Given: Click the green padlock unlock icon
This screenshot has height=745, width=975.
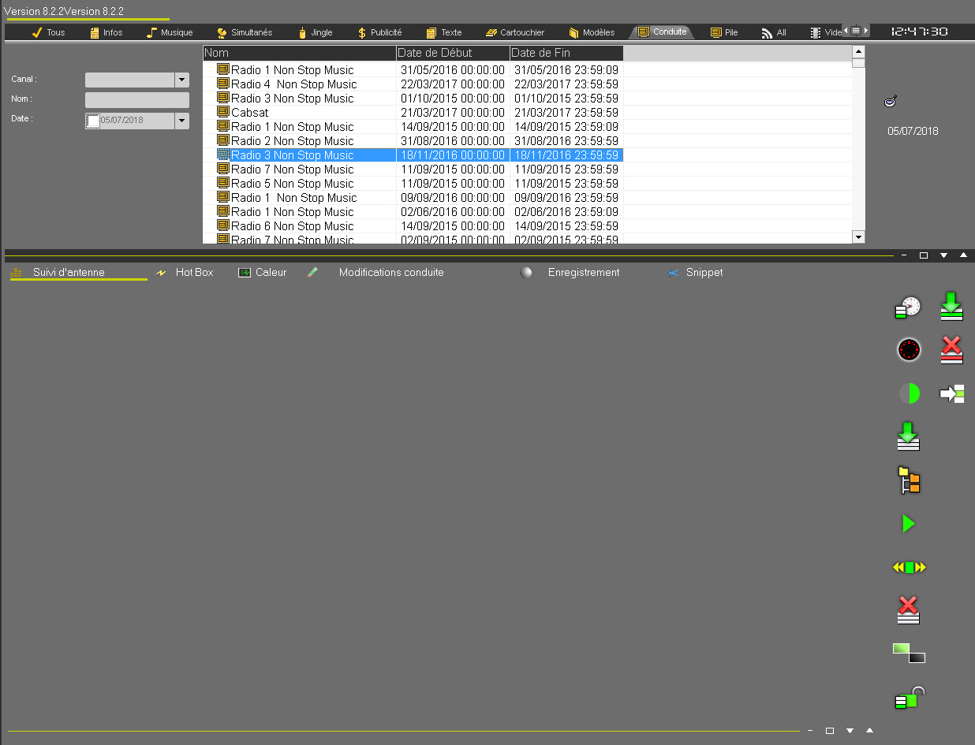Looking at the screenshot, I should [909, 698].
